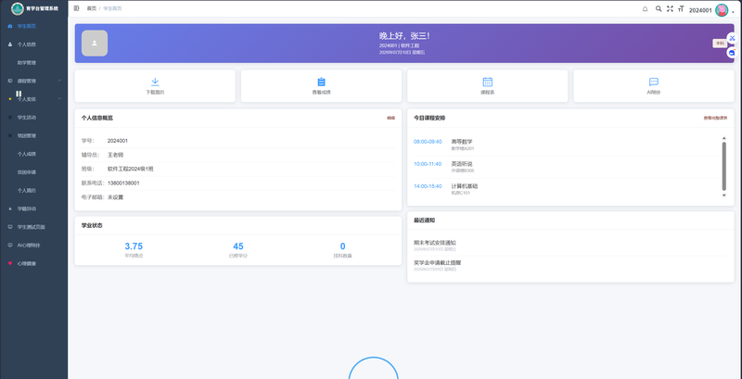
Task: Click the class 软件工程2024级1班
Action: click(x=131, y=169)
